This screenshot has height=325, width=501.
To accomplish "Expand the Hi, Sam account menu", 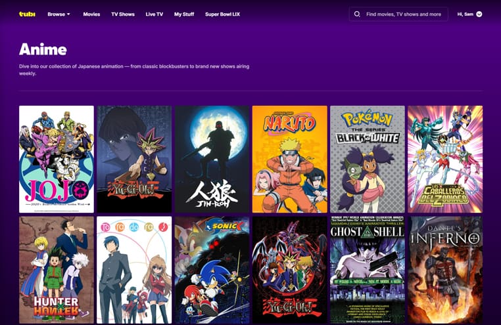I will click(469, 14).
